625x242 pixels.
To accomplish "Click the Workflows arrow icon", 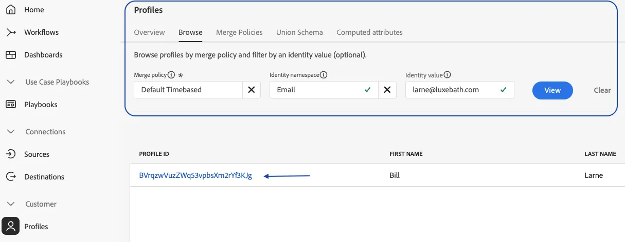I will [11, 32].
